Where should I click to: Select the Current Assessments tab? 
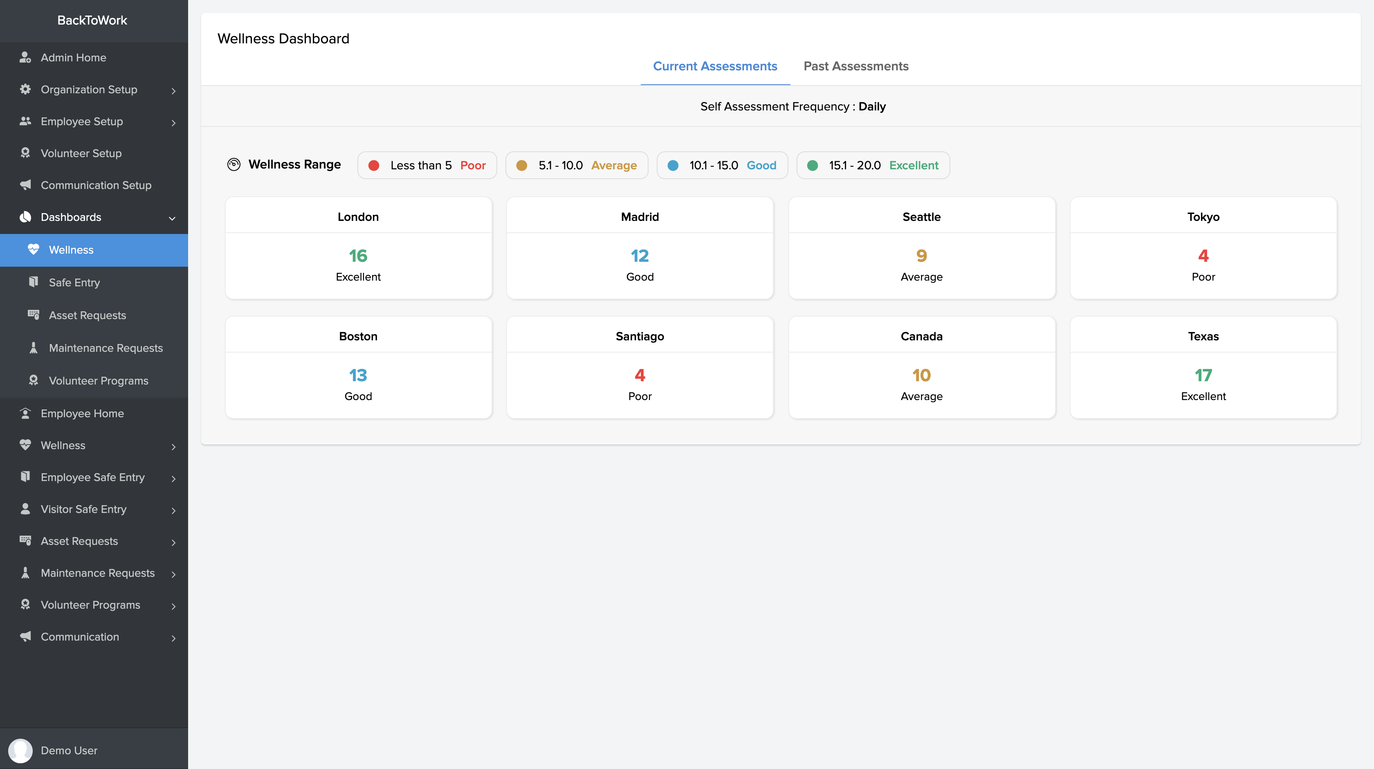pyautogui.click(x=715, y=66)
